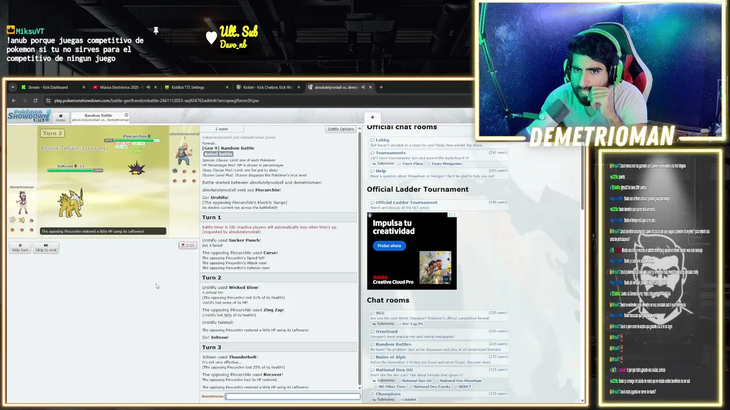Join the Ruins of Alph room
730x410 pixels.
pyautogui.click(x=439, y=359)
